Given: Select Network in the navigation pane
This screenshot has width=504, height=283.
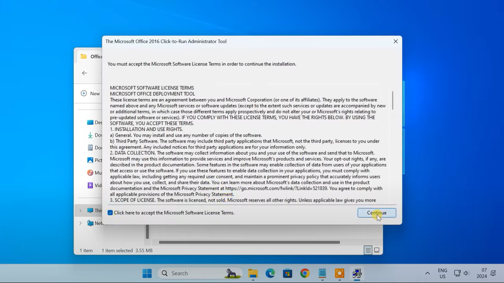Looking at the screenshot, I should coord(94,223).
